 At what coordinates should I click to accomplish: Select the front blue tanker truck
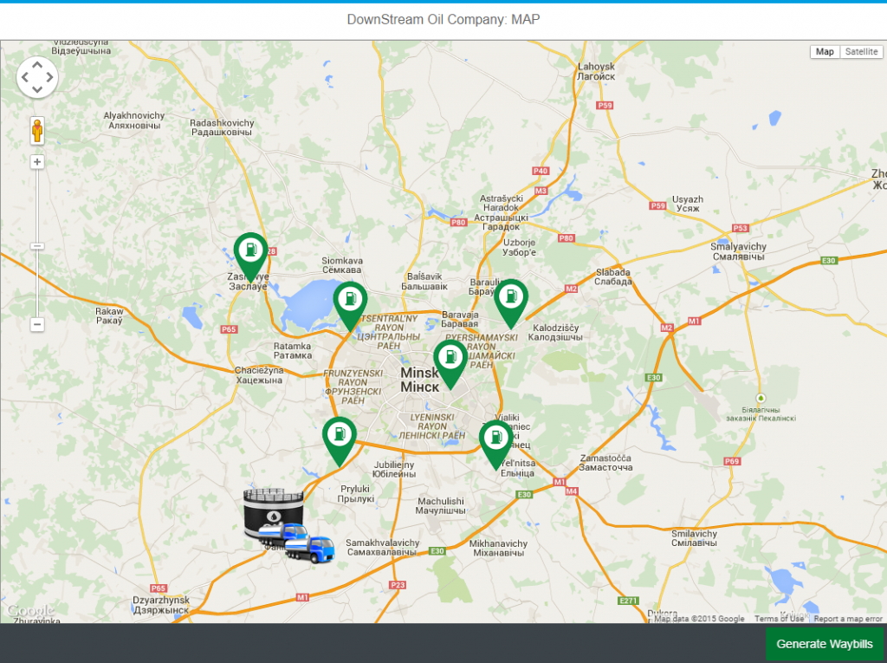click(x=310, y=549)
